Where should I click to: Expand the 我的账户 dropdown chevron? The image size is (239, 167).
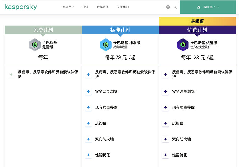218,7
